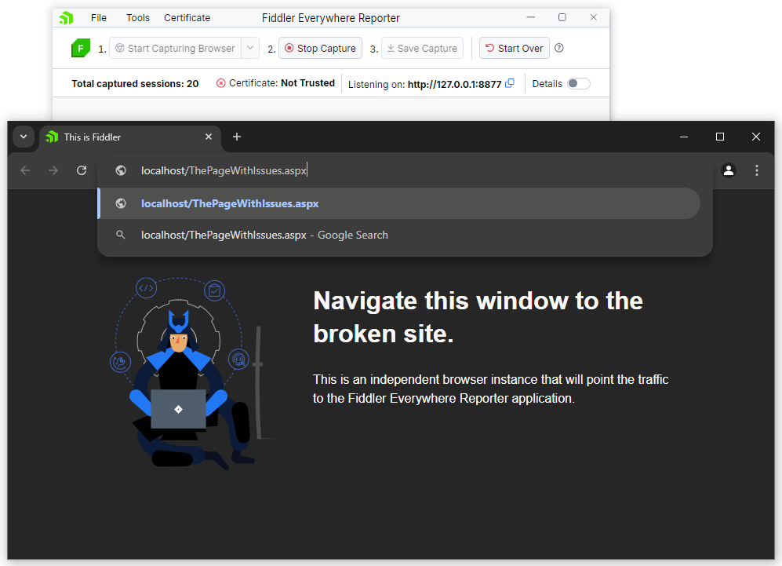The height and width of the screenshot is (566, 782).
Task: Toggle the Details switch
Action: pos(579,83)
